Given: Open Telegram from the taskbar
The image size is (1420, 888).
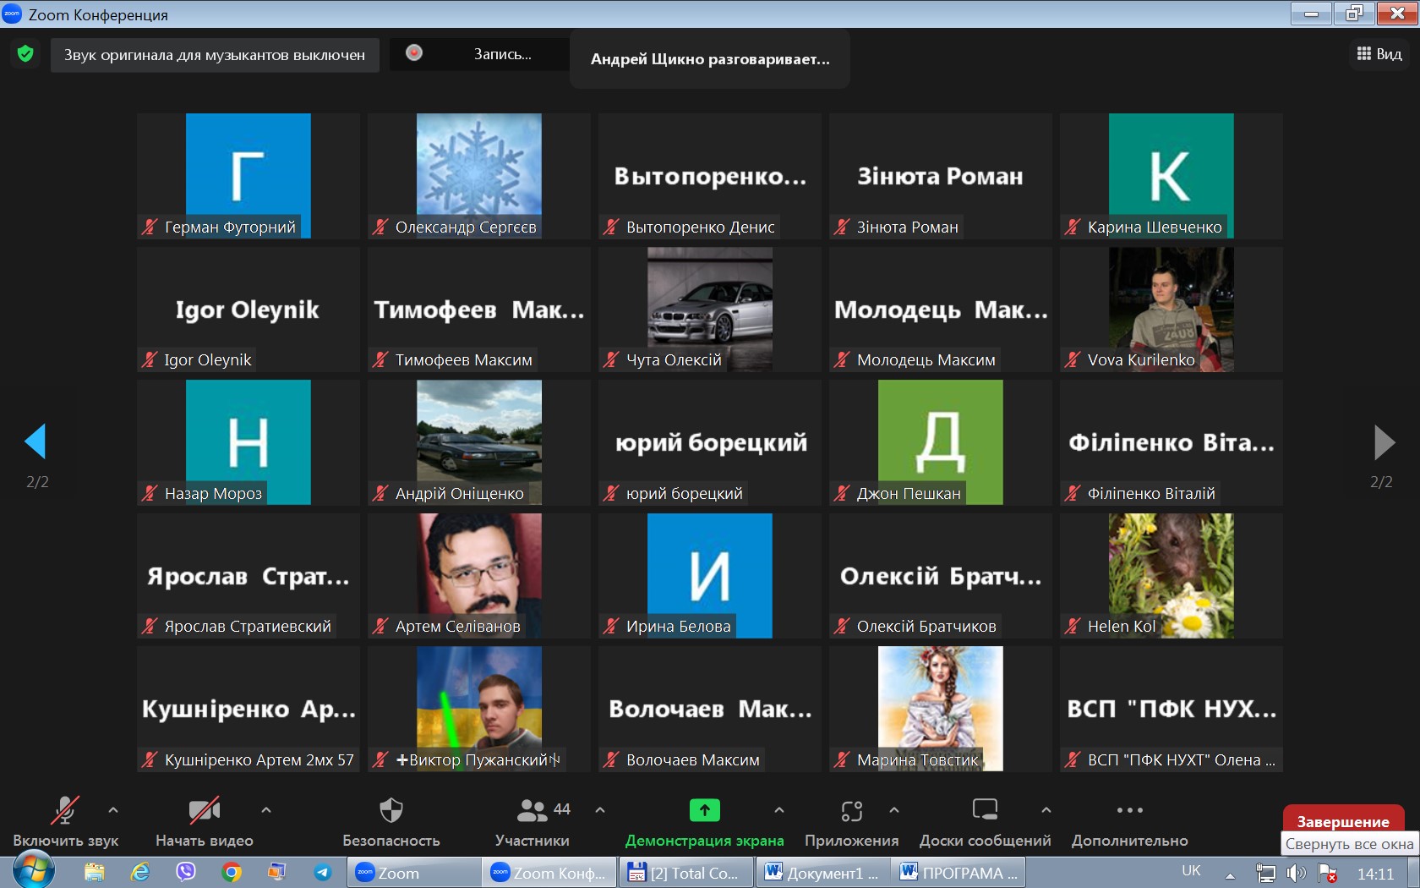Looking at the screenshot, I should pyautogui.click(x=322, y=872).
